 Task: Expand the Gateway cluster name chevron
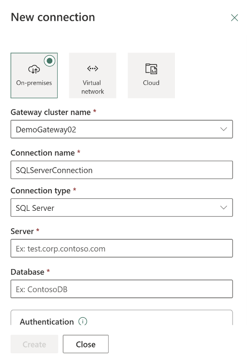pyautogui.click(x=223, y=129)
